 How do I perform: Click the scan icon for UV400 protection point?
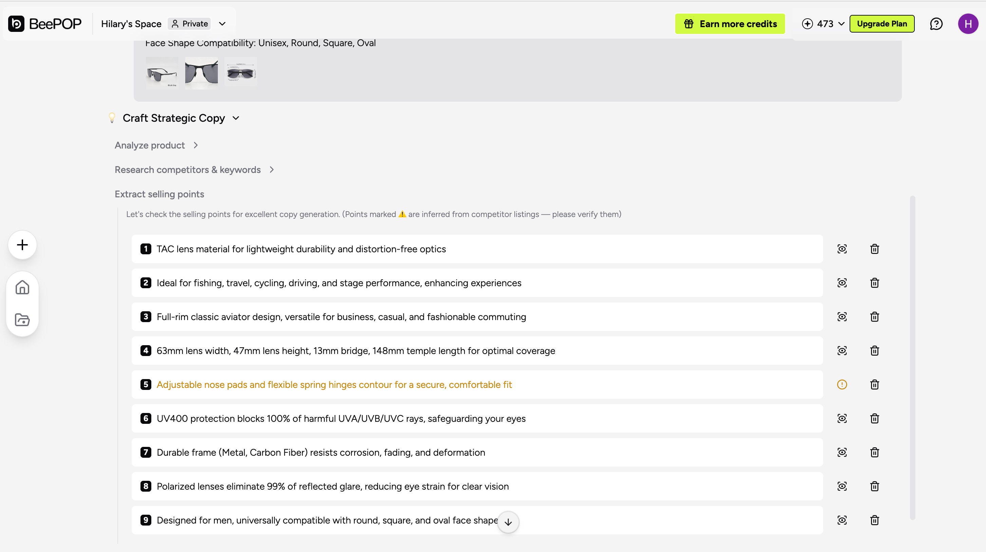click(842, 418)
